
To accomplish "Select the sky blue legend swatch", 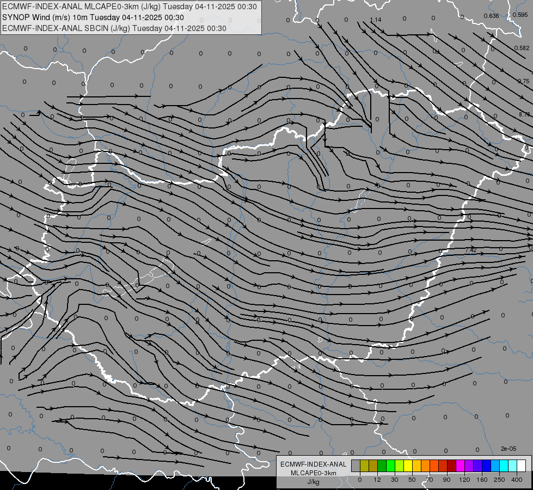I will [x=495, y=466].
